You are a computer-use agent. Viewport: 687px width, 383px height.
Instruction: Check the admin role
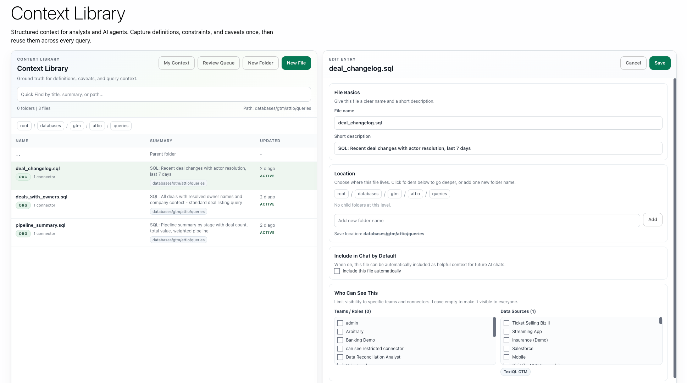[x=340, y=323]
